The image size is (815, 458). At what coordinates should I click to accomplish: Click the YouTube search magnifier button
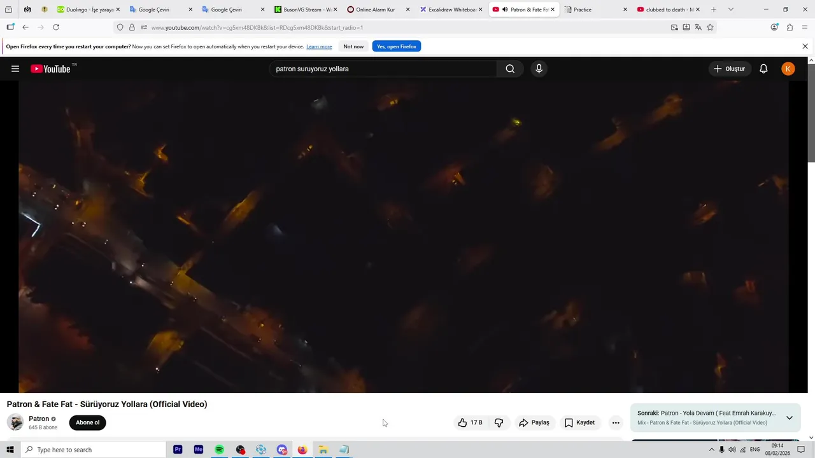coord(510,69)
